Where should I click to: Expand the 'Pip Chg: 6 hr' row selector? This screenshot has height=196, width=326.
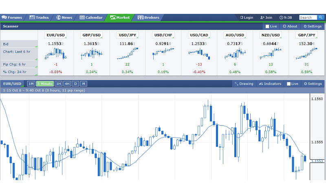coord(19,64)
